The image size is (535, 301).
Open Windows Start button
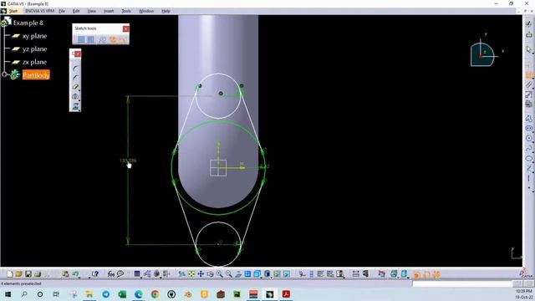point(8,294)
